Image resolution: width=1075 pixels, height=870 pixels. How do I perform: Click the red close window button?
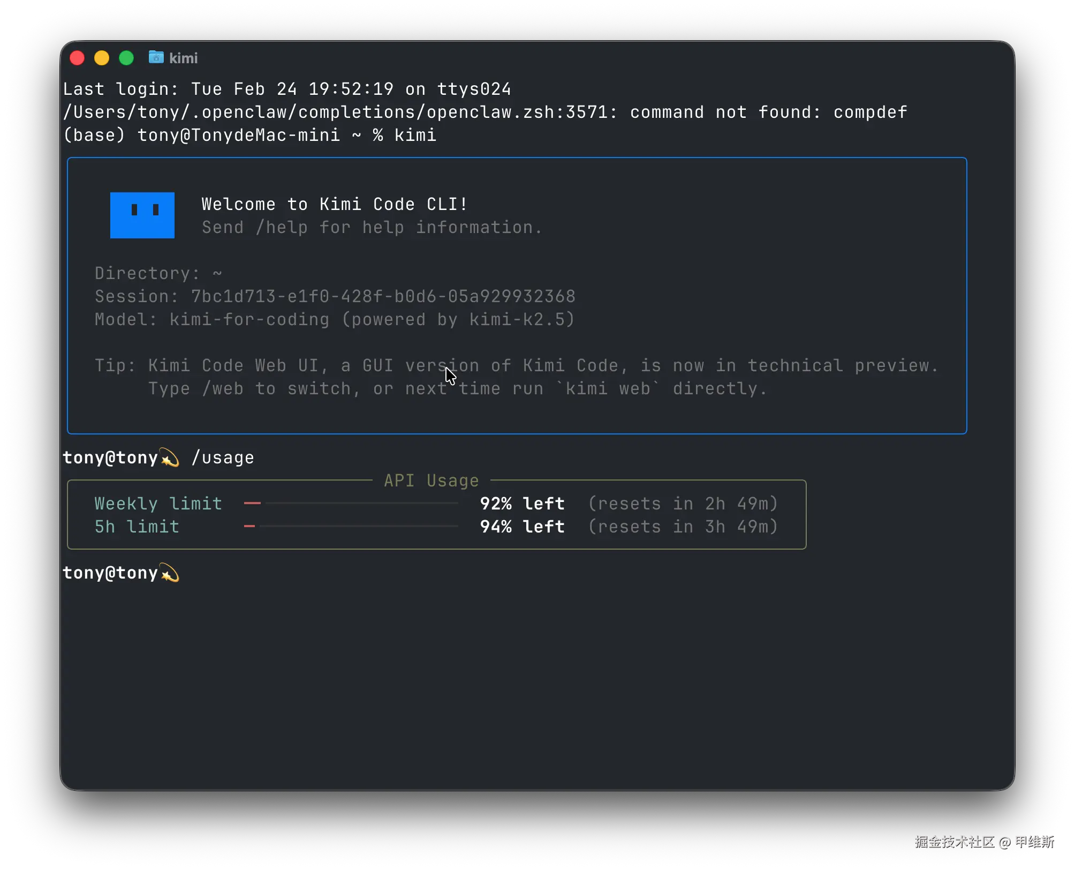(x=77, y=58)
